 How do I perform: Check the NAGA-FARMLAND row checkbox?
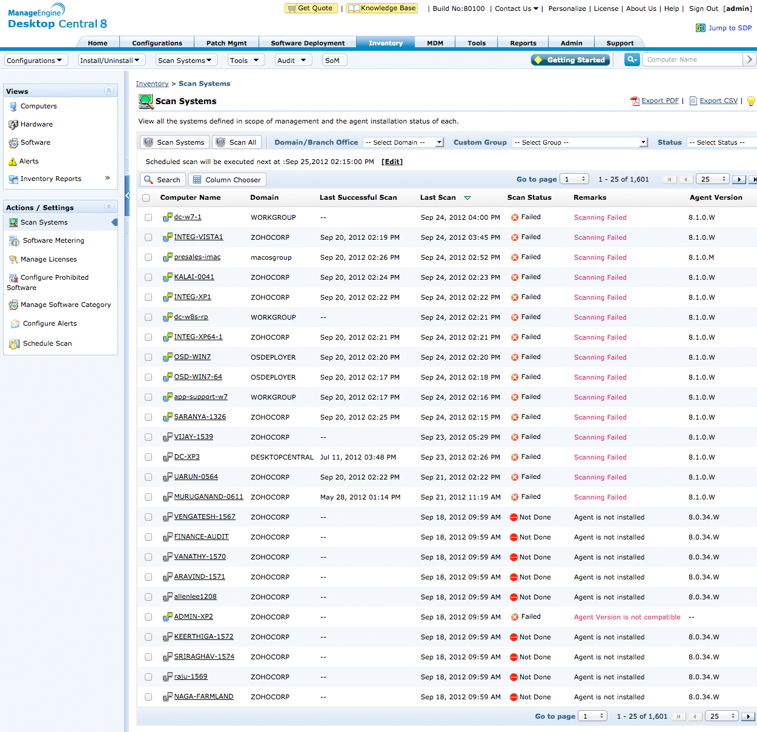[148, 697]
